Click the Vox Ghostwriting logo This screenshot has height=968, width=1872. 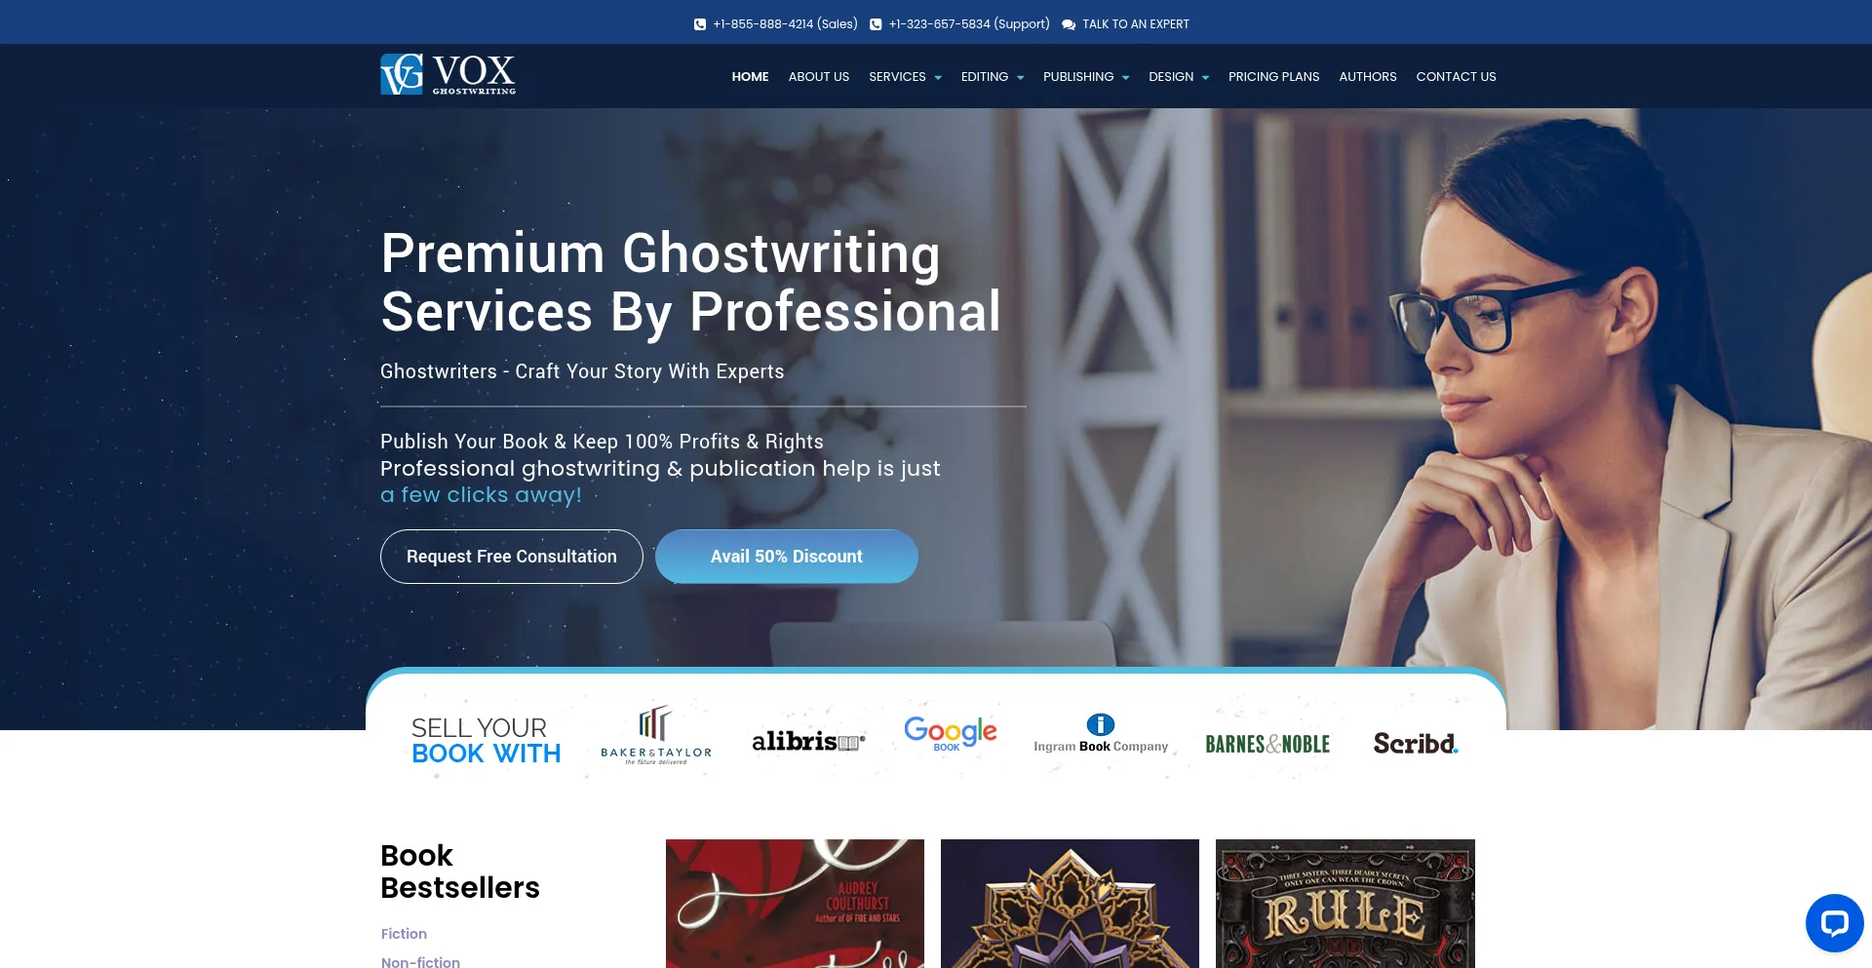point(448,74)
